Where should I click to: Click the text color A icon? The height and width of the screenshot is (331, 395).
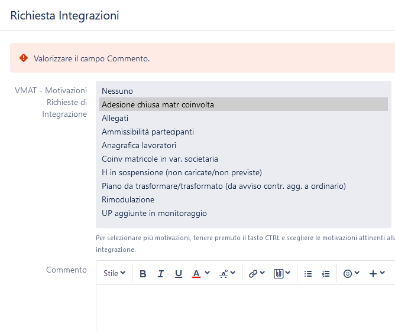(196, 273)
